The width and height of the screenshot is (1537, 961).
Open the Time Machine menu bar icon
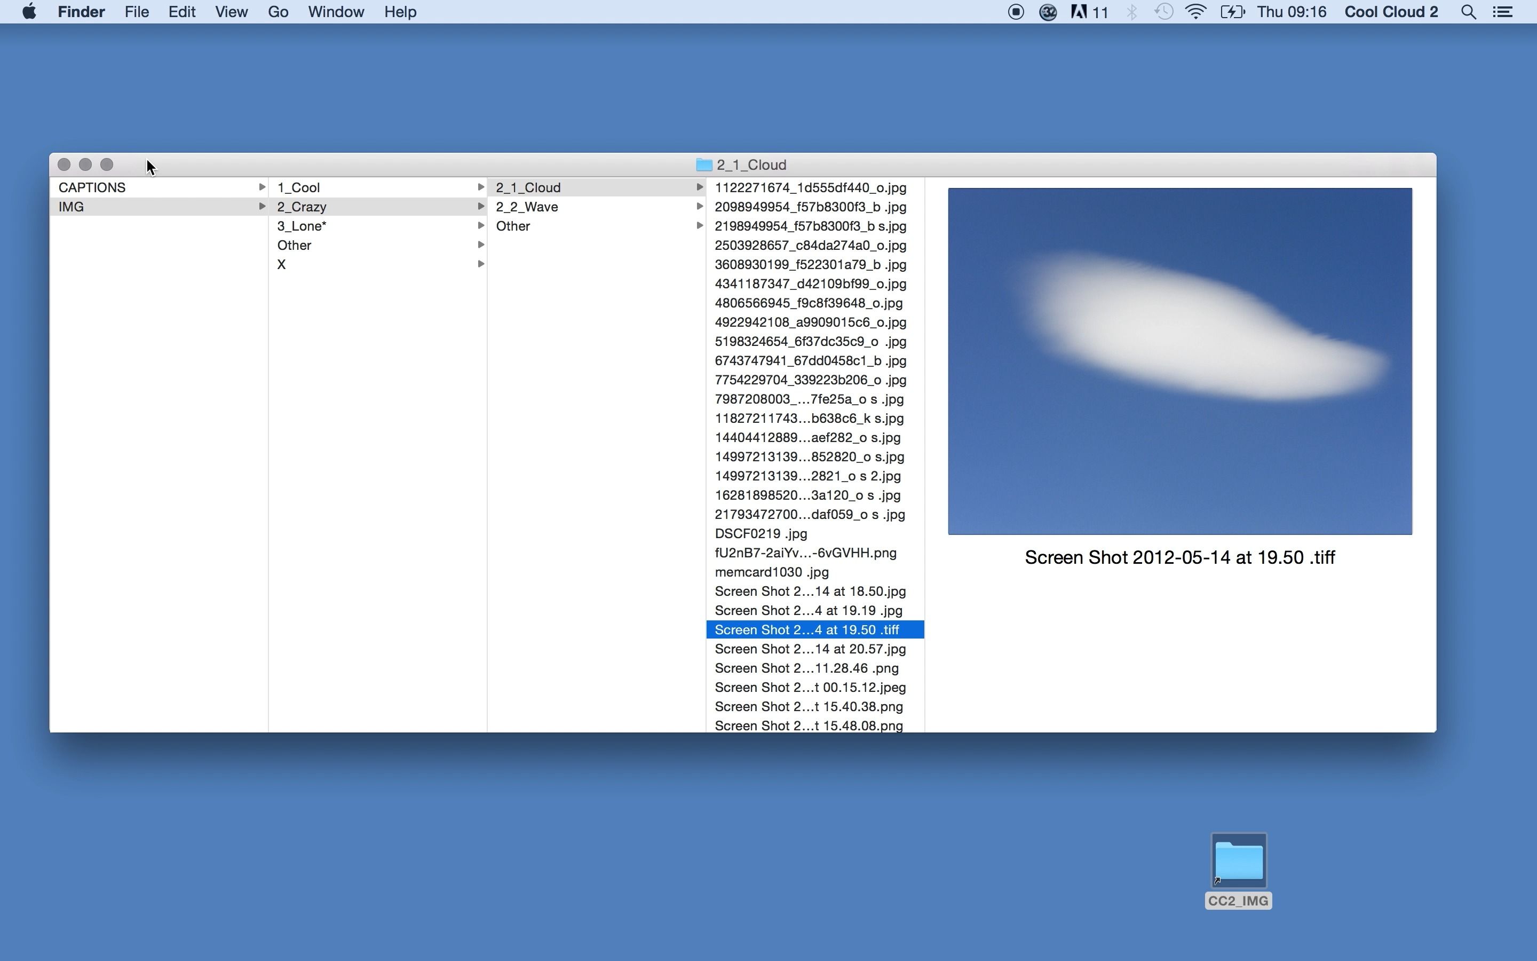pos(1163,11)
